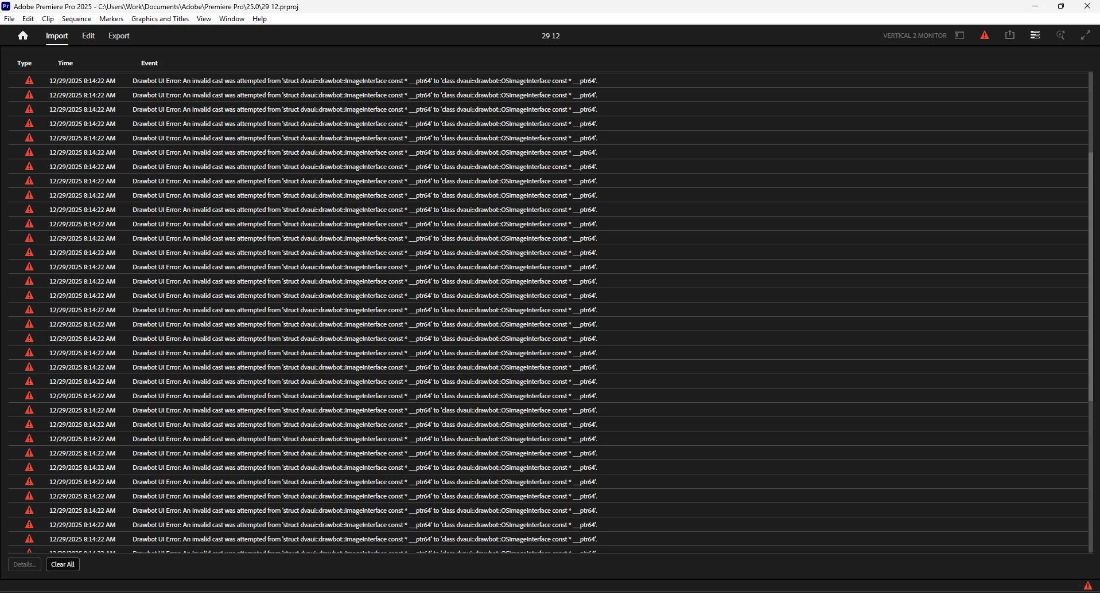The height and width of the screenshot is (593, 1100).
Task: Open the File menu
Action: pos(9,19)
